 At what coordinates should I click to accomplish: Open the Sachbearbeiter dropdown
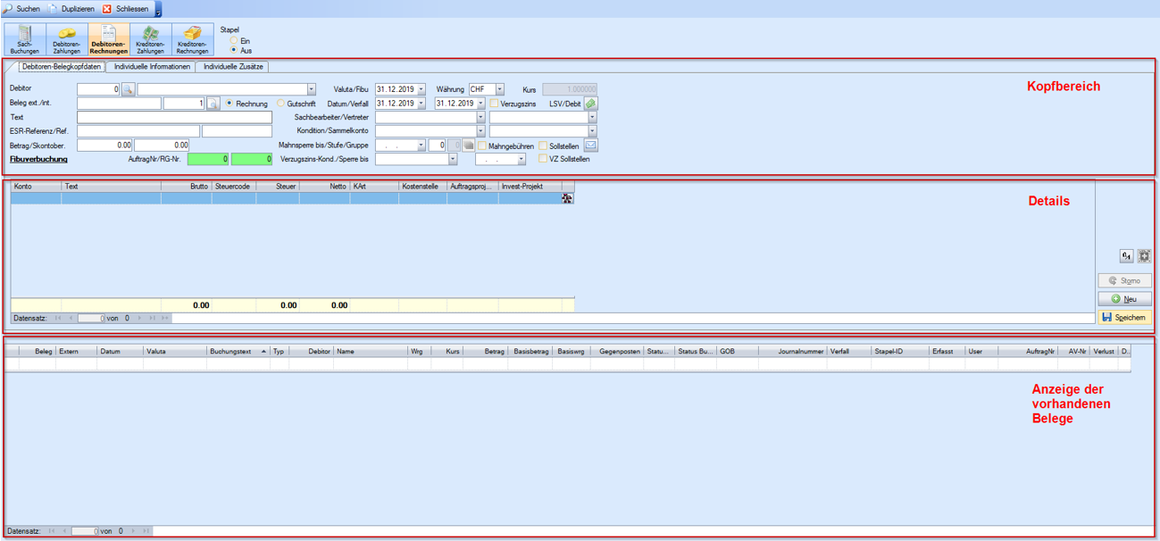pyautogui.click(x=480, y=117)
